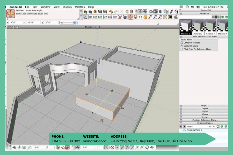Click the grid snap icon beside 0'-6" field
Viewport: 233px width, 155px height.
(78, 148)
